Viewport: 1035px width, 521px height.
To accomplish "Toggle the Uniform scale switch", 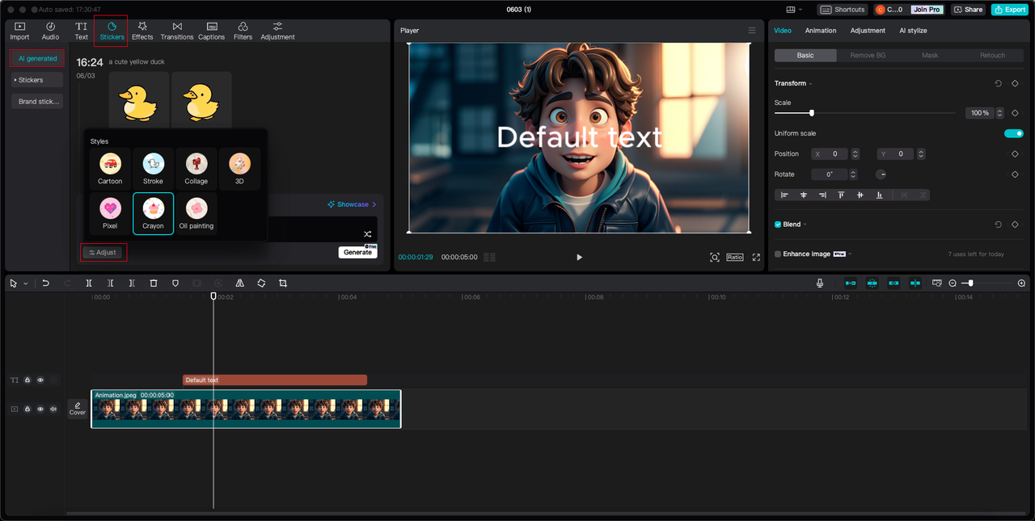I will (1013, 133).
